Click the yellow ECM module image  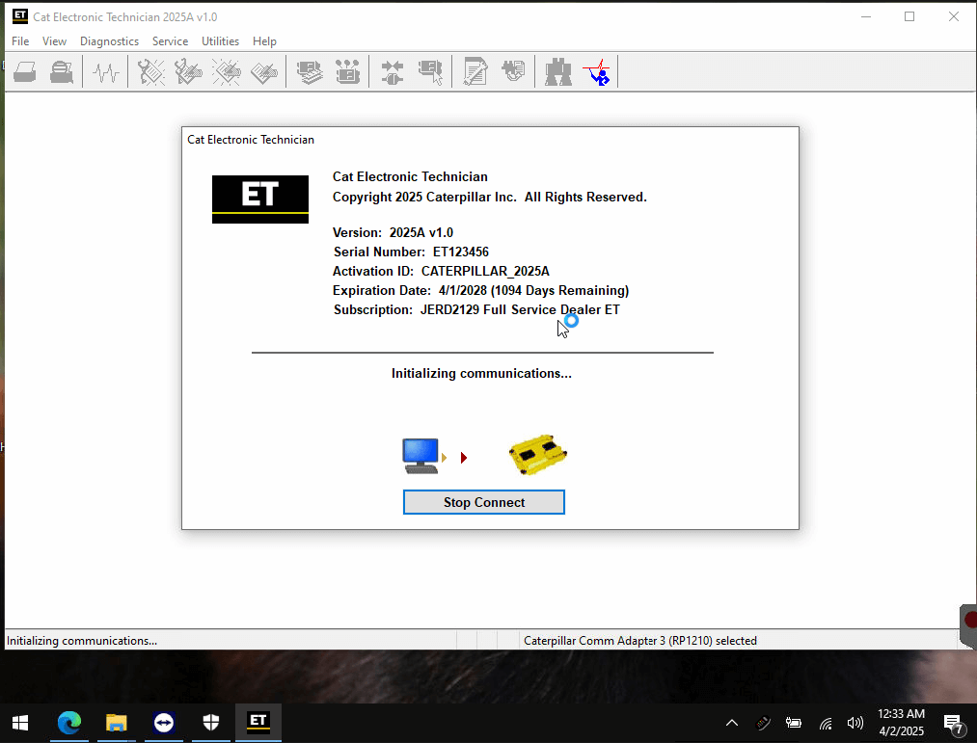click(x=537, y=455)
